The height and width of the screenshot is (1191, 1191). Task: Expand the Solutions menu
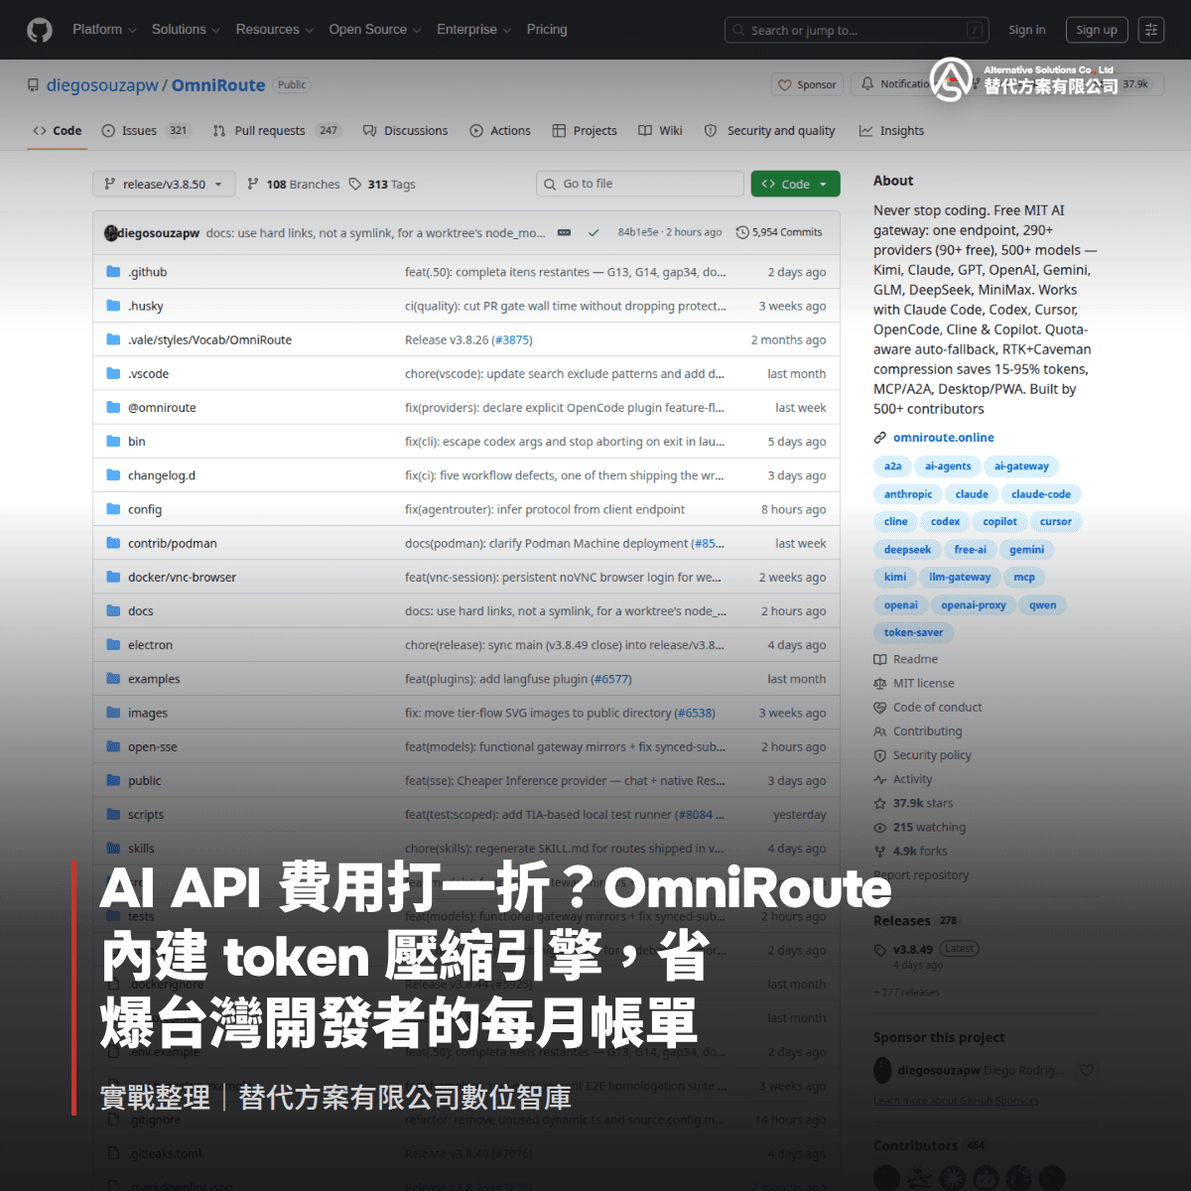(186, 30)
